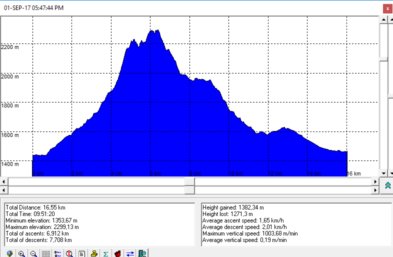Show statistics with the Sigma icon
The image size is (393, 257).
[106, 253]
